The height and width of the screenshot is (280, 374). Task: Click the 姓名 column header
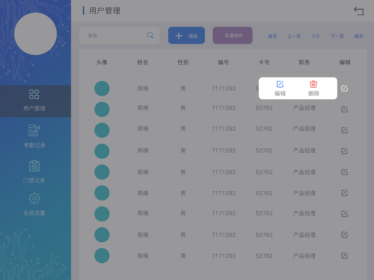click(143, 63)
